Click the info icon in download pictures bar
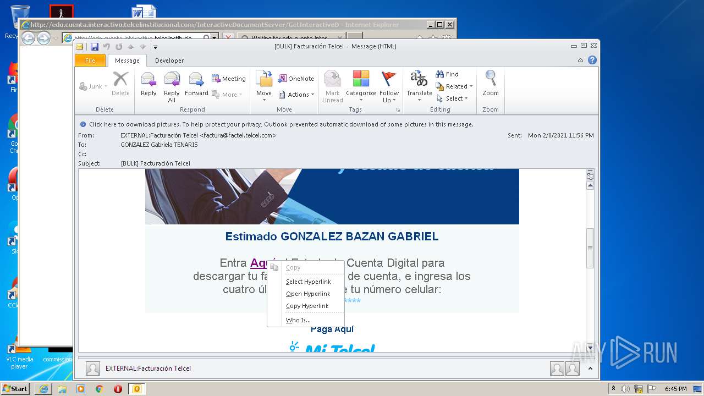Image resolution: width=704 pixels, height=396 pixels. point(83,124)
